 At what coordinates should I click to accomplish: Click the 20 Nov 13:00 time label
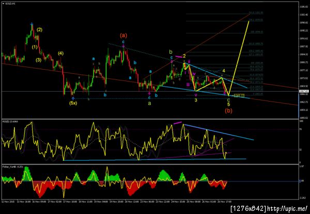pos(133,202)
